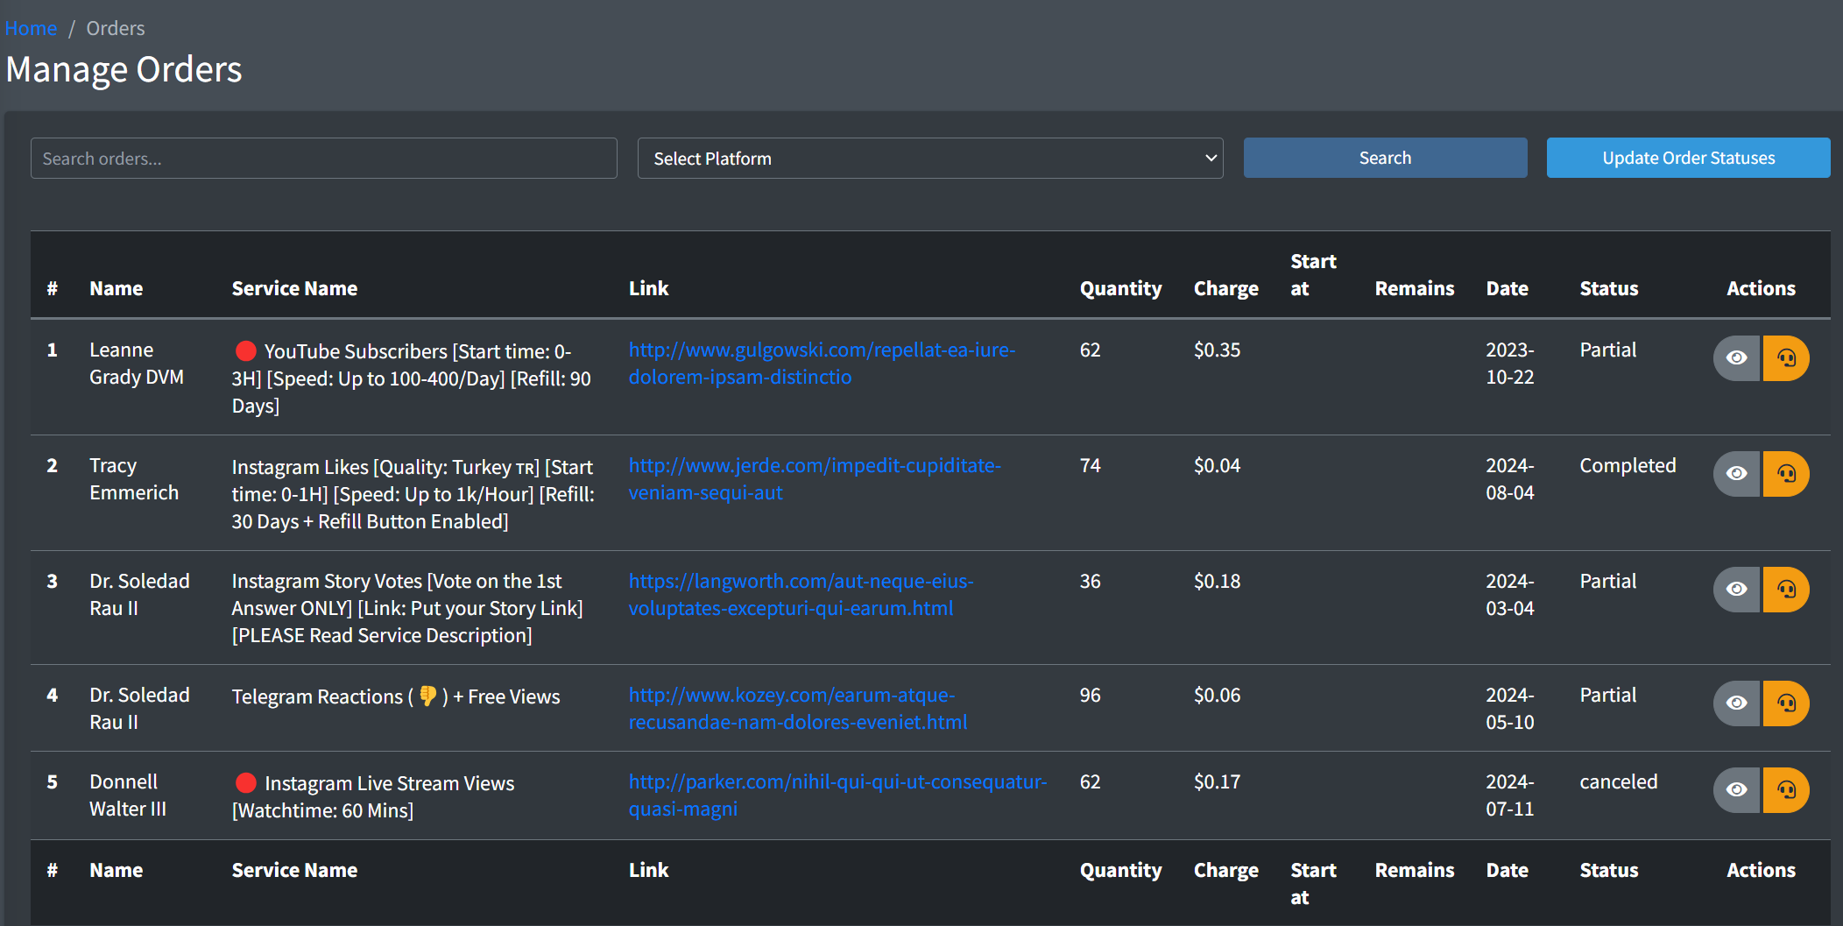
Task: Click the top Actions column header
Action: [1761, 288]
